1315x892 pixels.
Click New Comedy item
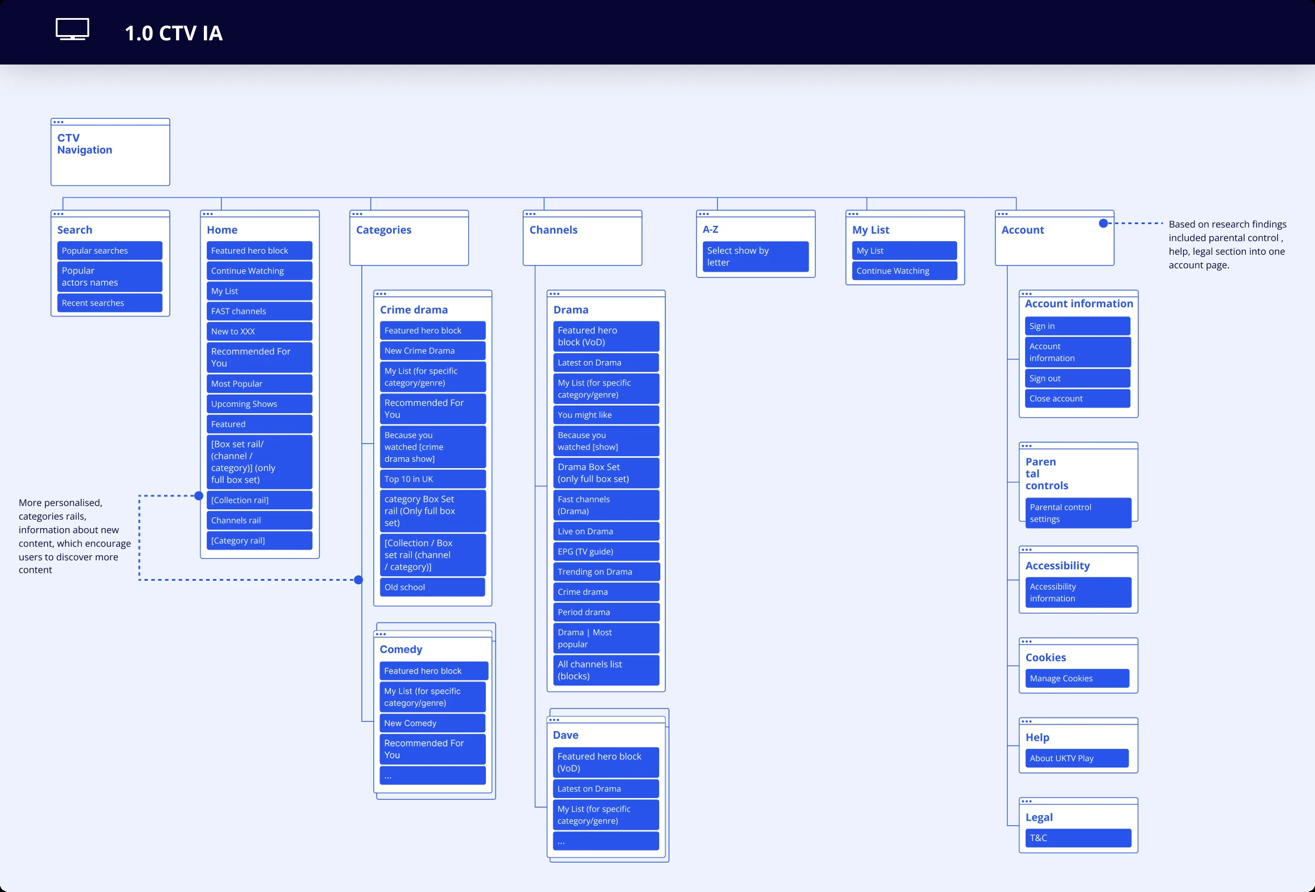click(433, 723)
